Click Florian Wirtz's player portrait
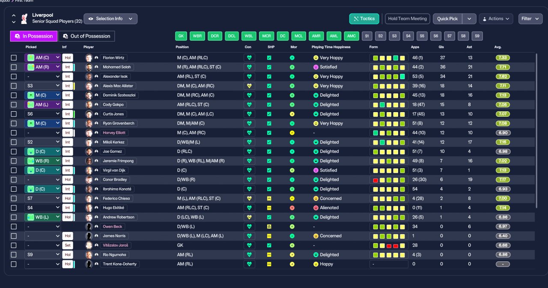 (89, 58)
